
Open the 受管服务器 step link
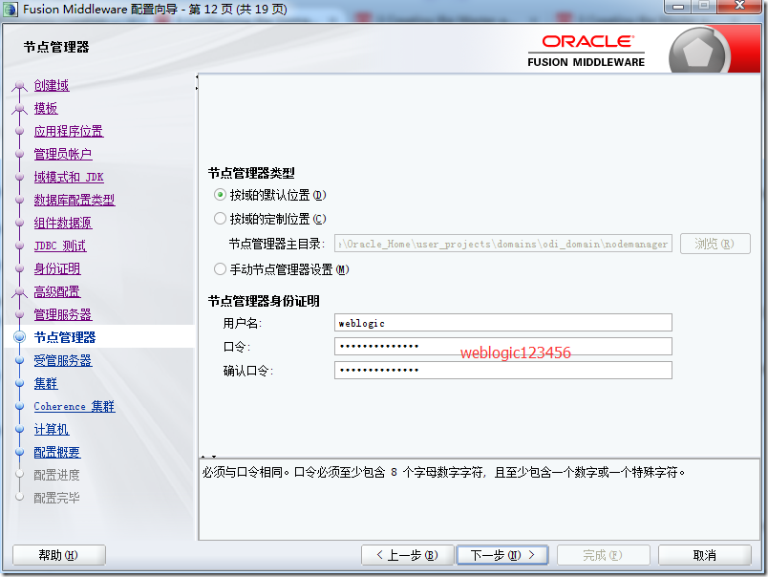click(63, 360)
